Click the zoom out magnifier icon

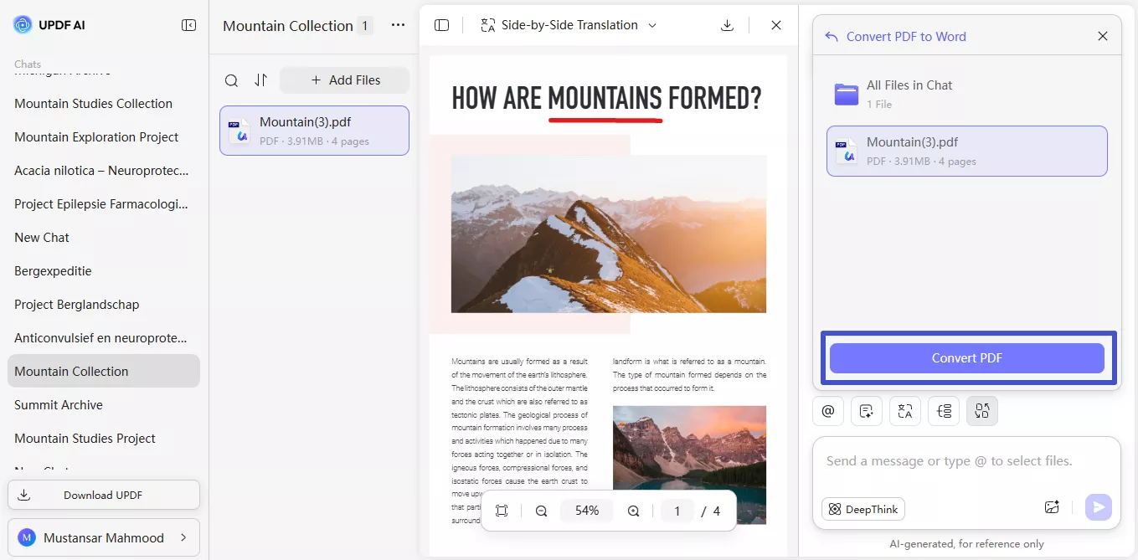click(x=541, y=510)
